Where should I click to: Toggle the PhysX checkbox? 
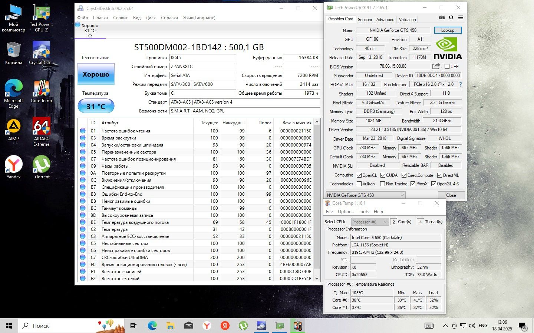[413, 184]
